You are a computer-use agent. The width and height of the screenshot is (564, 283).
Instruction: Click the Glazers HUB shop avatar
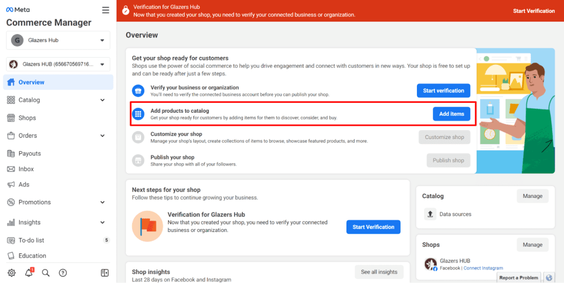click(431, 264)
